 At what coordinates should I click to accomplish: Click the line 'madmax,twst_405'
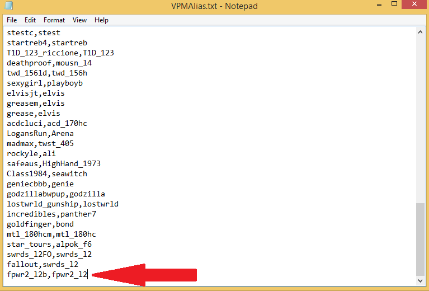tap(40, 144)
